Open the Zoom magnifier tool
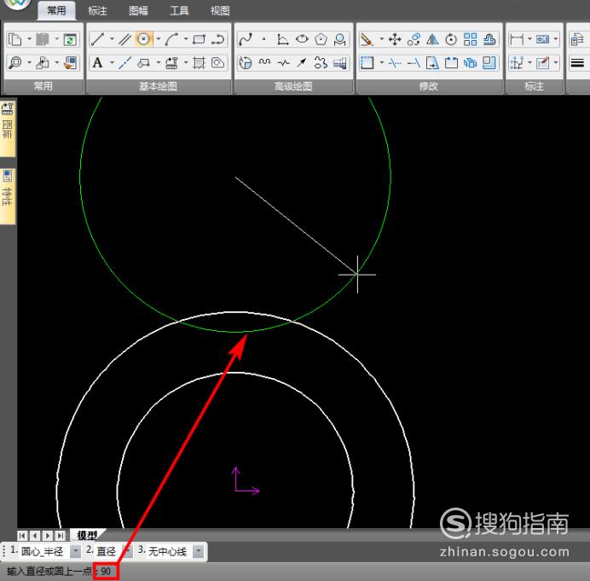The width and height of the screenshot is (590, 581). (x=15, y=62)
